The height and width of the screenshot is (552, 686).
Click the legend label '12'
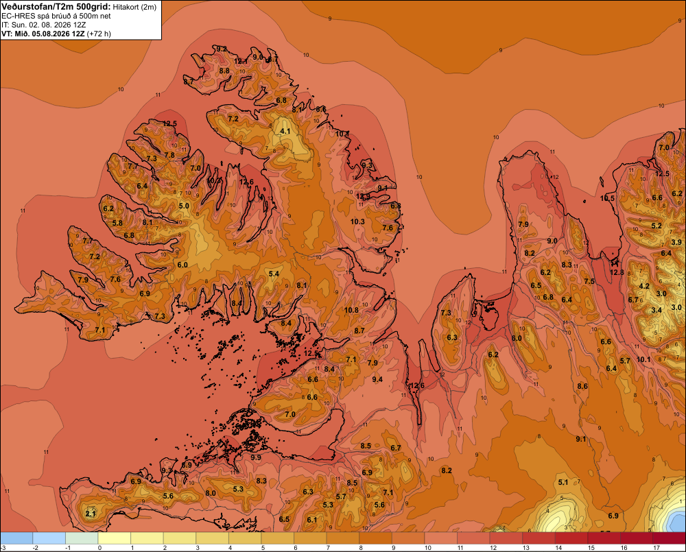click(493, 548)
